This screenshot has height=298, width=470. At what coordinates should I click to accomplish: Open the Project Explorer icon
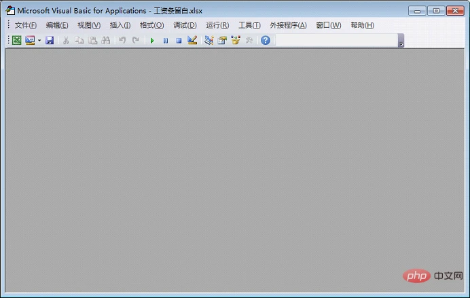(209, 40)
